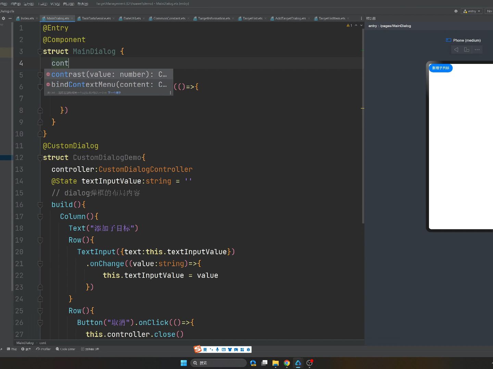Click the next tip link in popup
493x369 pixels.
coord(114,93)
